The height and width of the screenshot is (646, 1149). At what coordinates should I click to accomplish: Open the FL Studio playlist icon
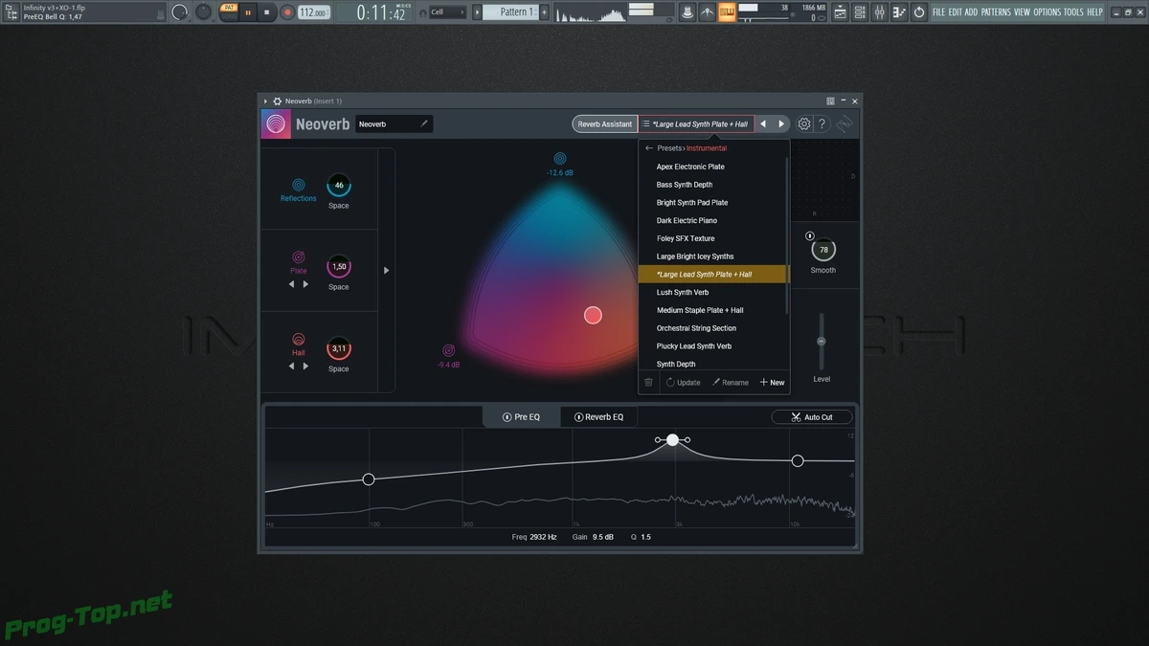click(x=840, y=12)
